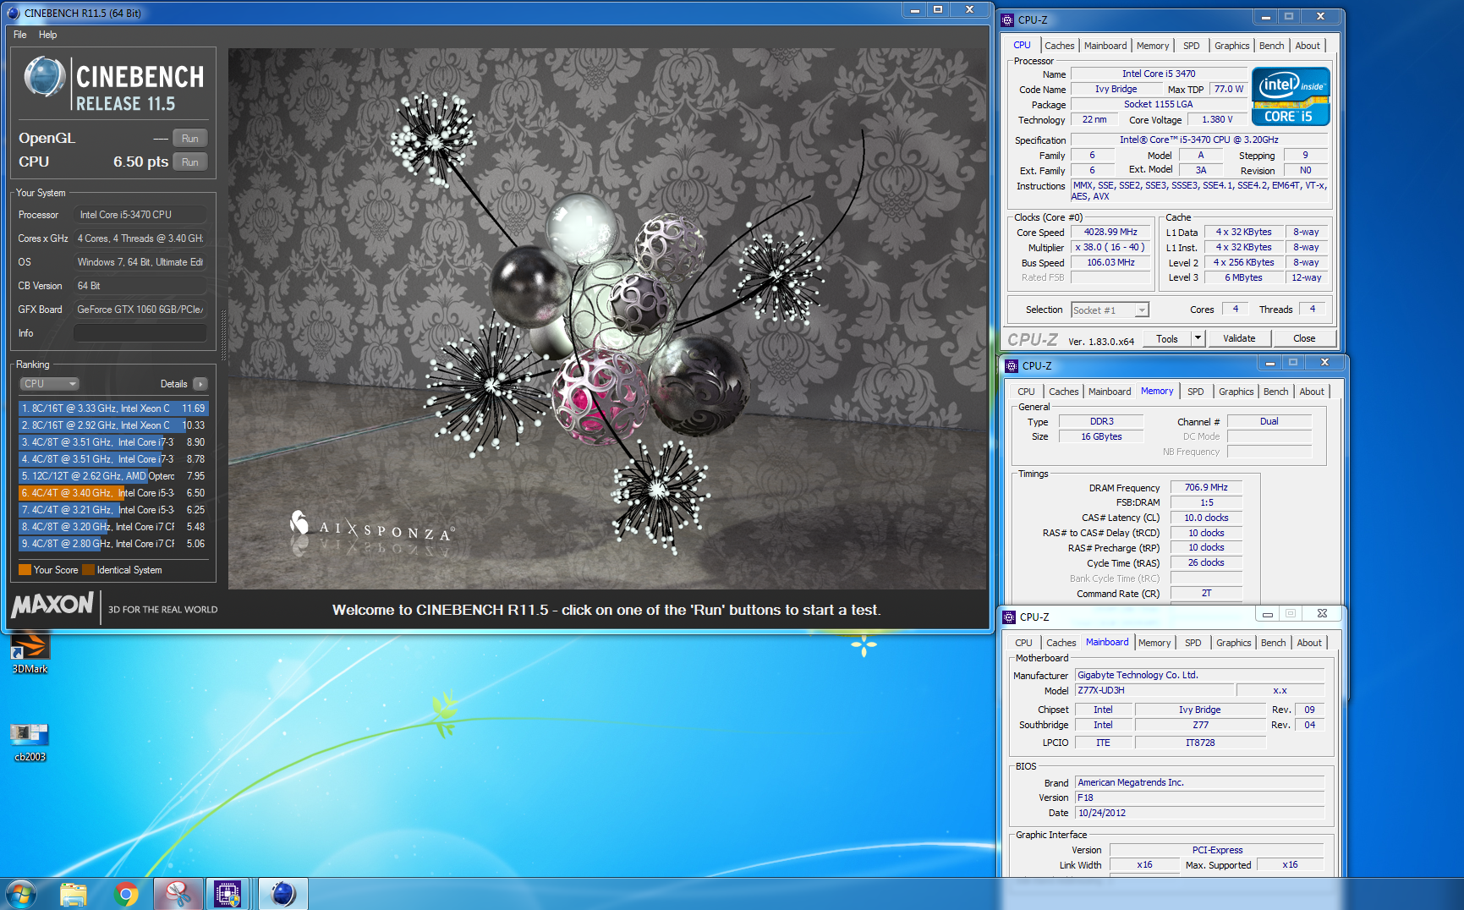
Task: Click the DRAM Frequency value 706.9 MHz
Action: [1206, 488]
